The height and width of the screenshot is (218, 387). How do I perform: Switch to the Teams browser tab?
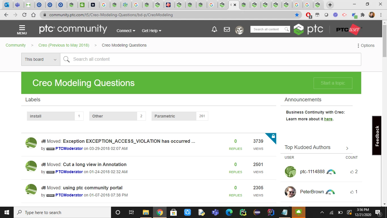17,5
